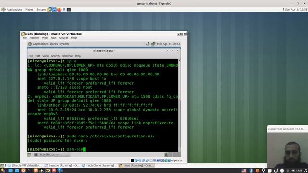
Task: Click VirtualBox mouse integration status icon
Action: (x=166, y=161)
